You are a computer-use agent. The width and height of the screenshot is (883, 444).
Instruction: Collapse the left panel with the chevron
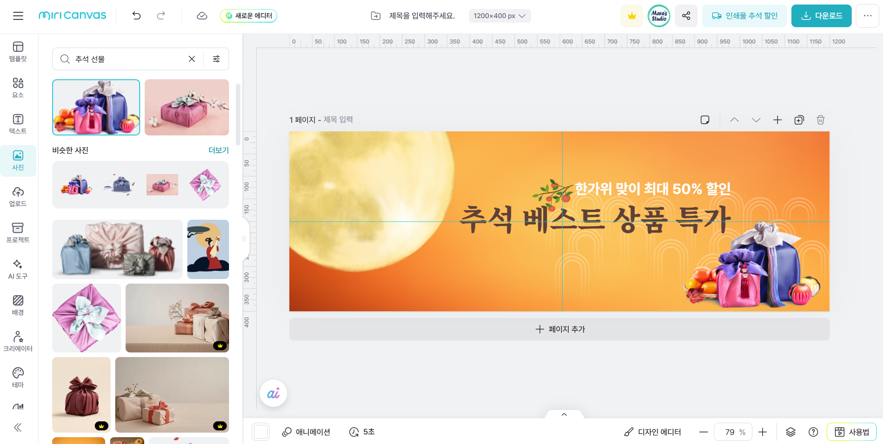[19, 427]
